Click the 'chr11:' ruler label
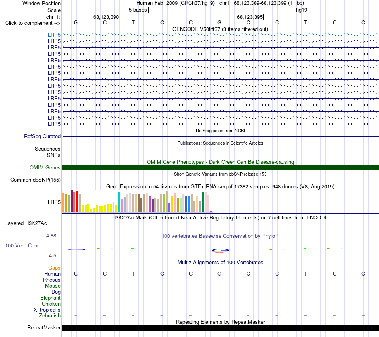The image size is (379, 337). pos(53,17)
